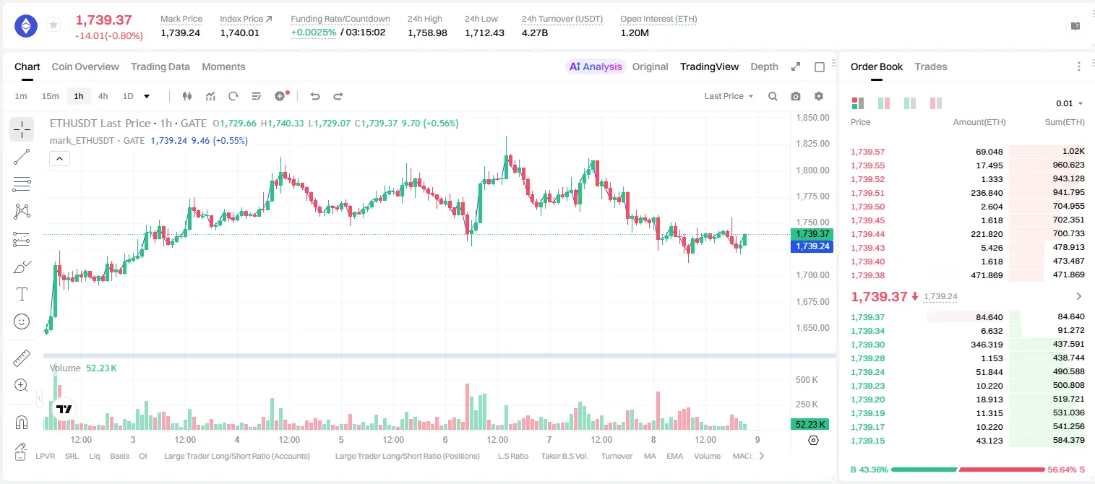Select the trend line drawing tool
The height and width of the screenshot is (484, 1095).
coord(22,157)
